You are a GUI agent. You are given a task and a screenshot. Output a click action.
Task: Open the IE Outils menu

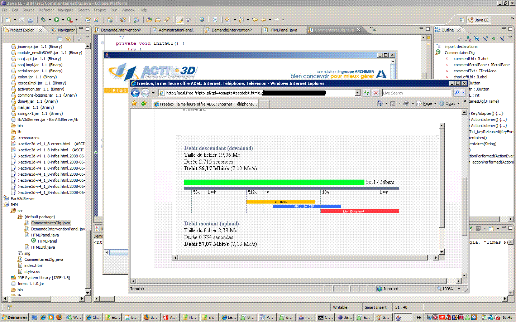click(x=449, y=103)
